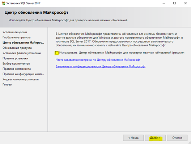Viewport: 191px width, 144px height.
Task: Select the Выбор компонентов step
Action: pyautogui.click(x=16, y=64)
